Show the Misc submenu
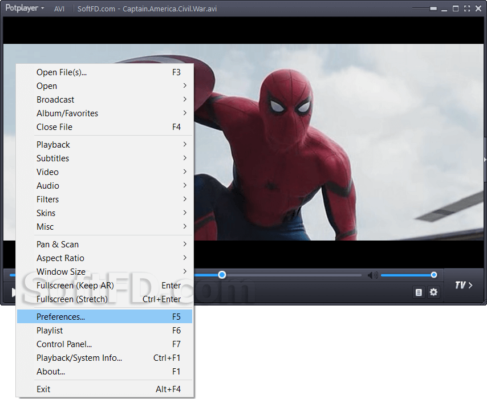Screen dimensions: 487x399 coord(105,227)
